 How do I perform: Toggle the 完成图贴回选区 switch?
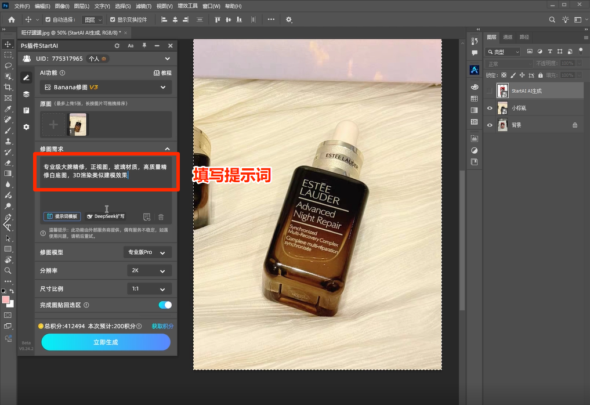tap(165, 305)
